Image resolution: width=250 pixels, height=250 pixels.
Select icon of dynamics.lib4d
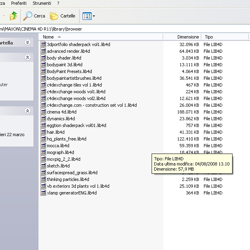[x=43, y=119]
